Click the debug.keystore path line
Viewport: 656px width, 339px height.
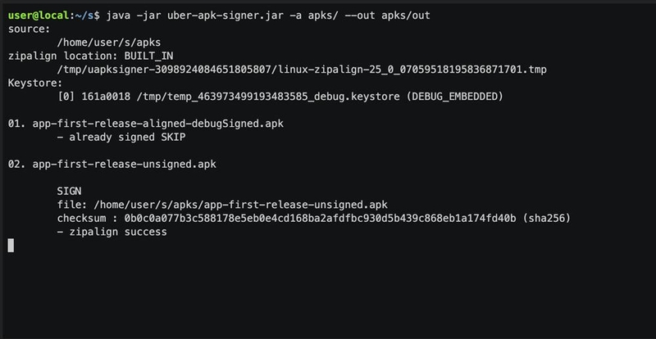(280, 97)
